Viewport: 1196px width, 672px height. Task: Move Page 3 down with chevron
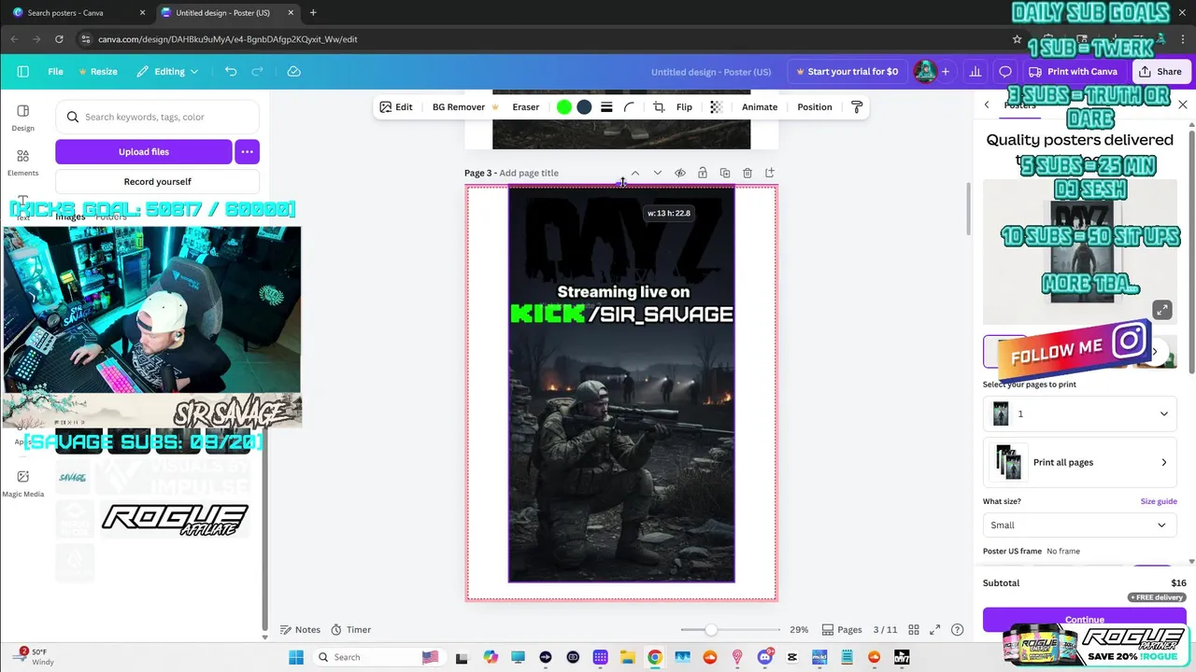coord(658,173)
